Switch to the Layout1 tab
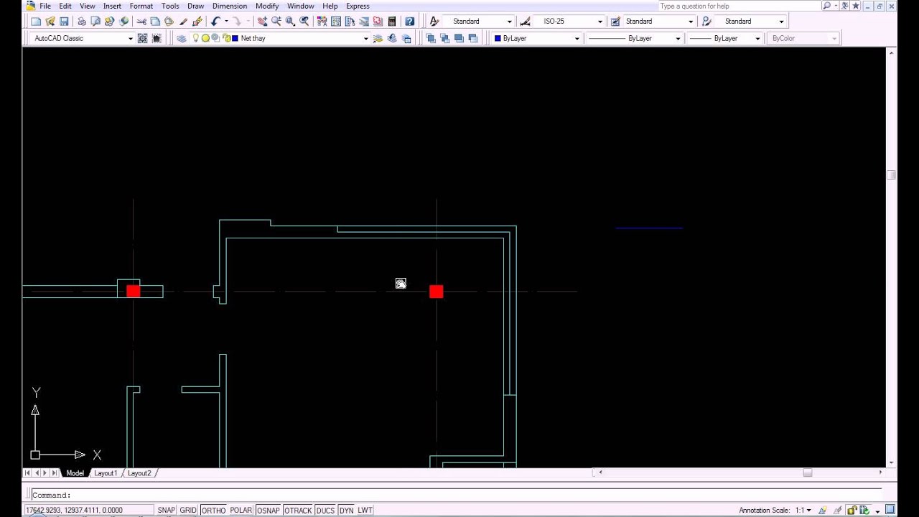919x517 pixels. pyautogui.click(x=106, y=473)
